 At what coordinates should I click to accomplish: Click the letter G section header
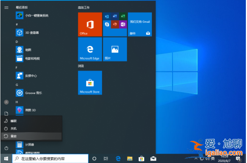point(17,85)
